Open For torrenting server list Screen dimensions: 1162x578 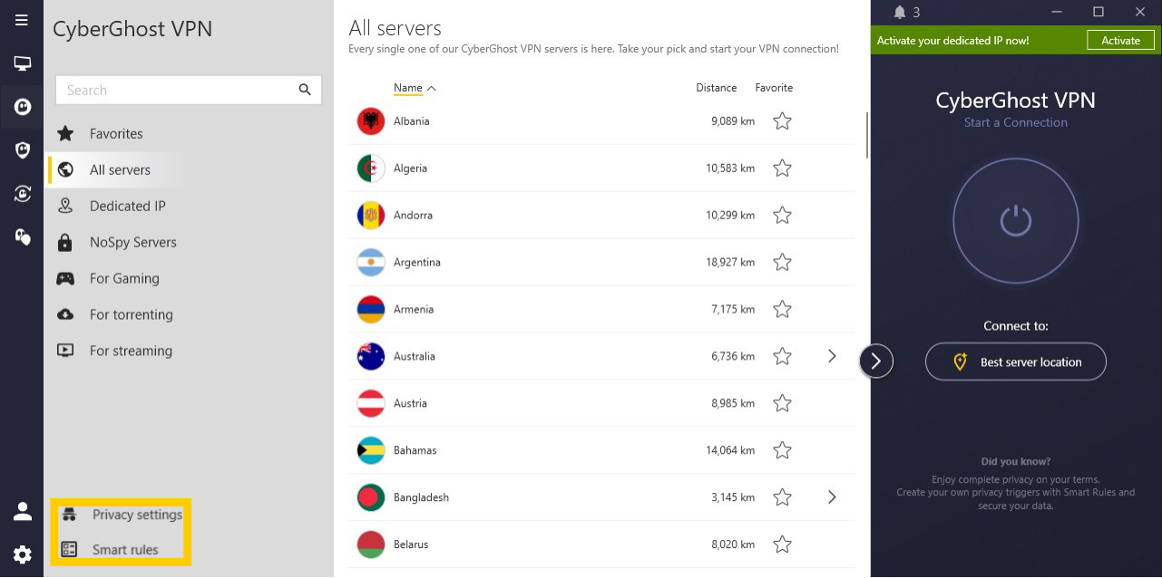(131, 314)
